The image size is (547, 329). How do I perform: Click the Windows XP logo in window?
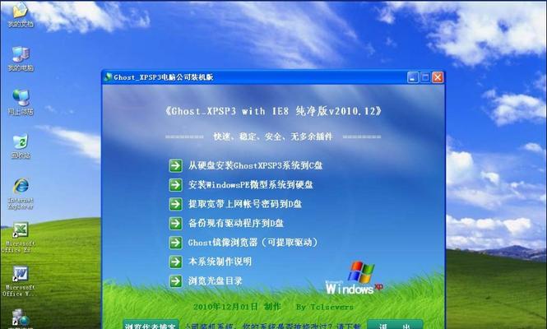[355, 278]
